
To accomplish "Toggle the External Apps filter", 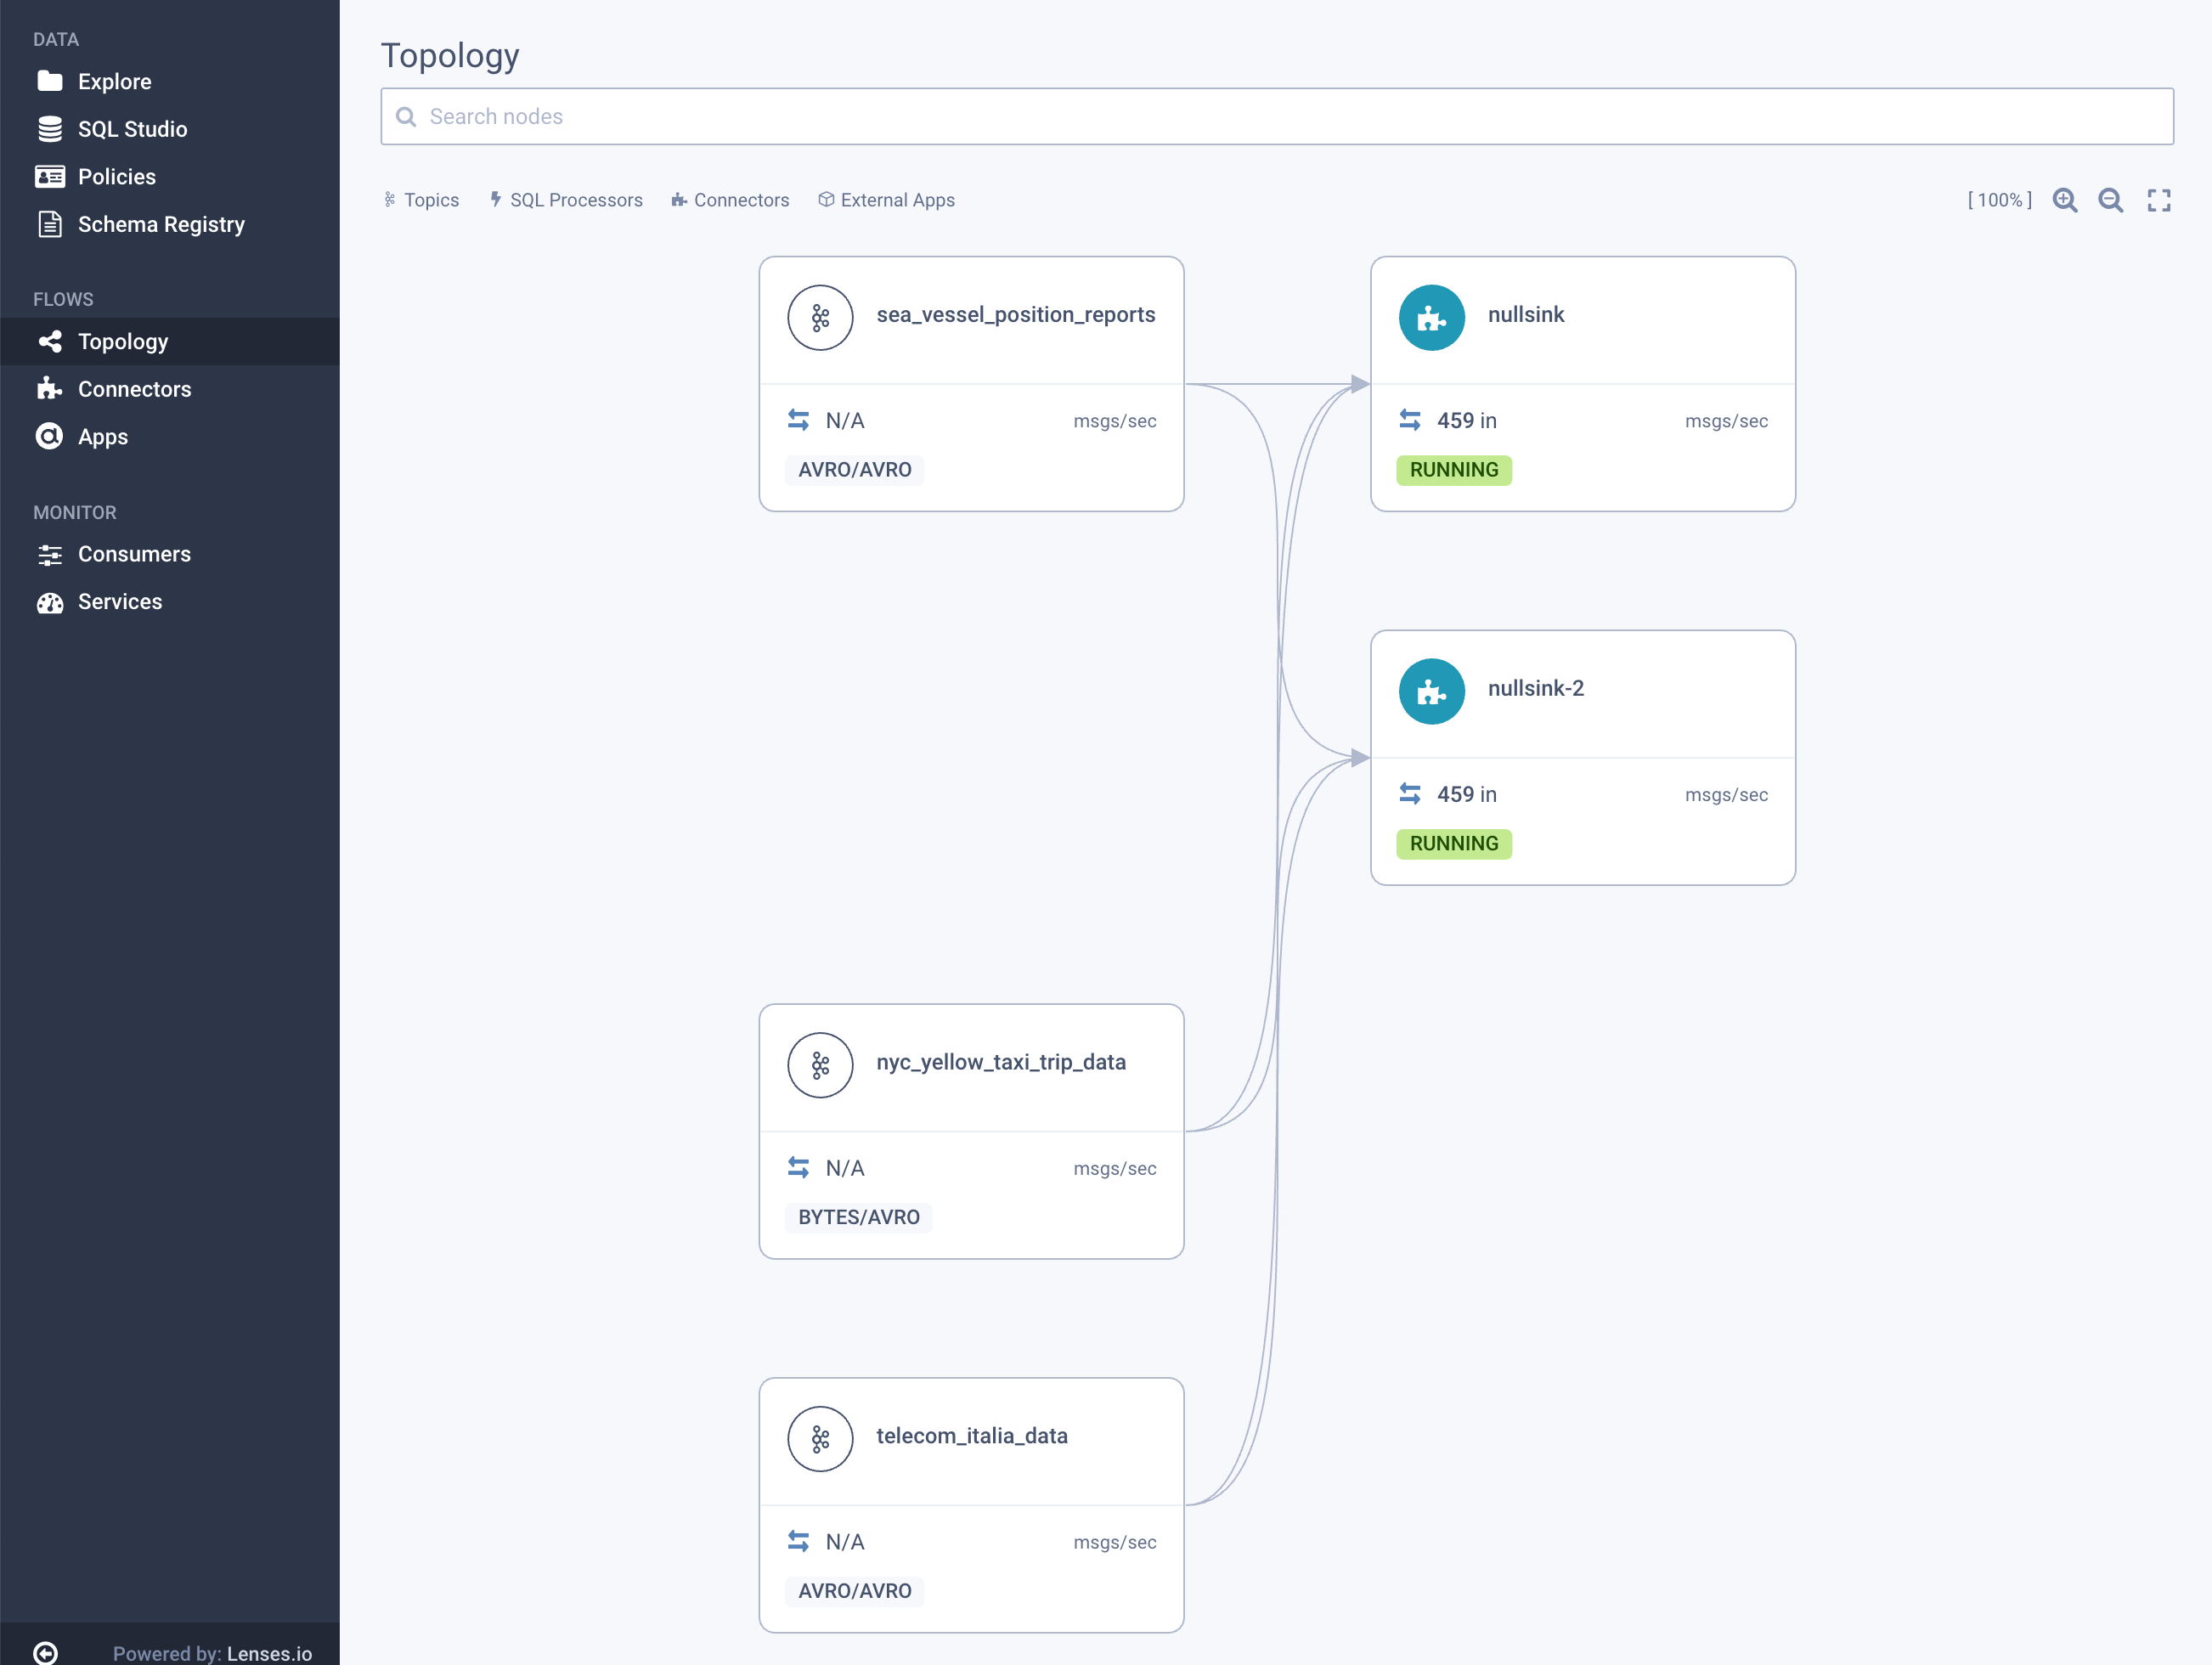I will (x=894, y=198).
